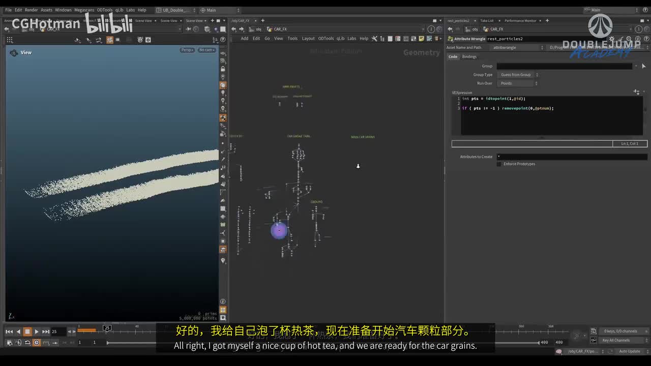Open the Labs menu in main menu bar
Screen dimensions: 651x366
pos(131,10)
